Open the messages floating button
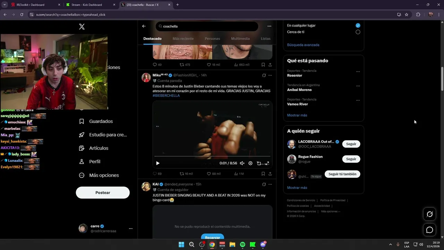Image resolution: width=444 pixels, height=250 pixels. point(429,230)
